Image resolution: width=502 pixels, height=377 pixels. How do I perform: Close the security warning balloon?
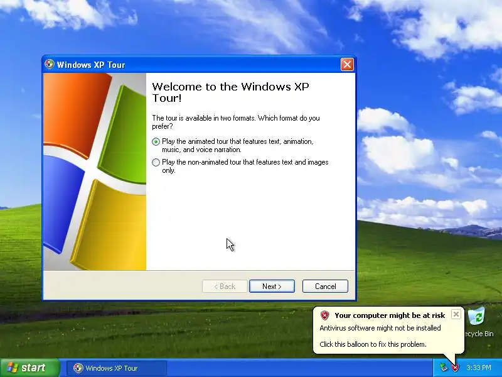pyautogui.click(x=456, y=314)
